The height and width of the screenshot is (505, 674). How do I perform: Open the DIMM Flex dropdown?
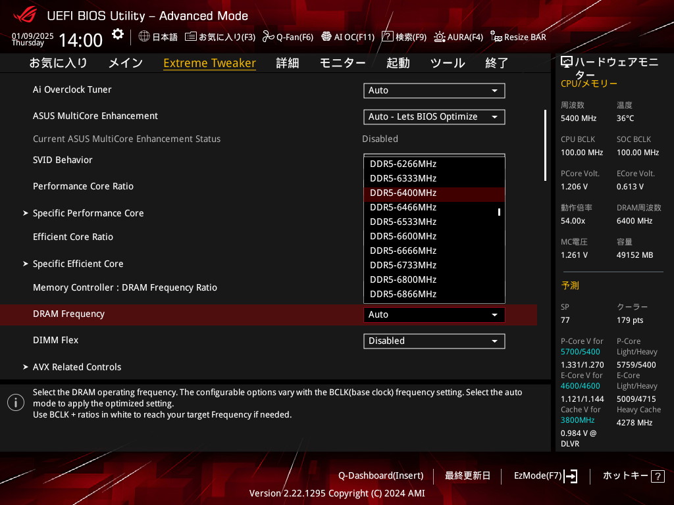tap(434, 341)
